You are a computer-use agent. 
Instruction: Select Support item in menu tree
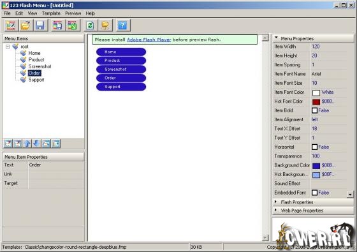pos(36,80)
